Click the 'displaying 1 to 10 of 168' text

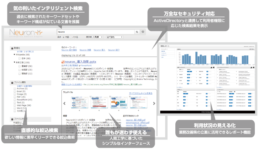click(73, 55)
